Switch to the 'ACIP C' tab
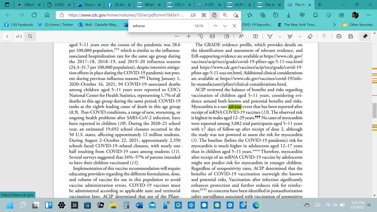The height and width of the screenshot is (212, 377). [x=239, y=5]
